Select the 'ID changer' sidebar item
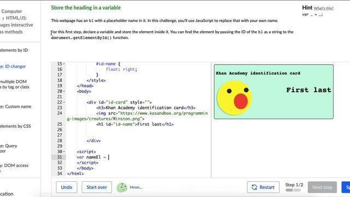350x197 pixels. (13, 66)
